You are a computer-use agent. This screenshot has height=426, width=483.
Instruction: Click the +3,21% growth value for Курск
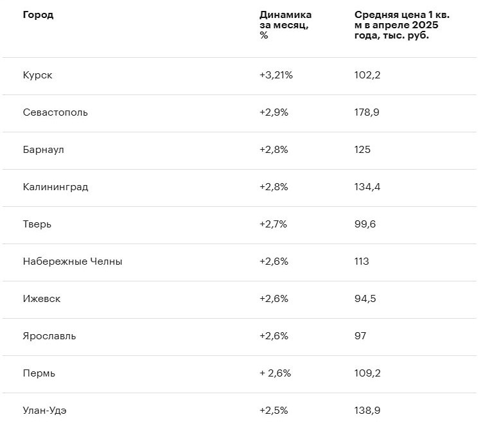pyautogui.click(x=276, y=75)
